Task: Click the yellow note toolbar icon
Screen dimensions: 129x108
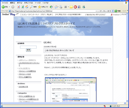Action: tap(71, 7)
